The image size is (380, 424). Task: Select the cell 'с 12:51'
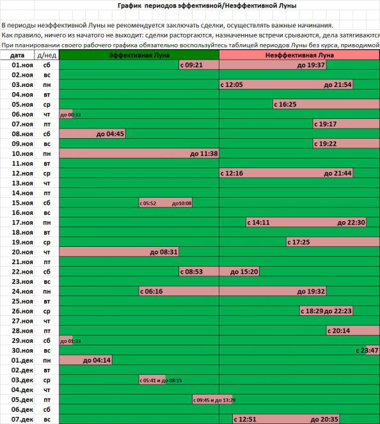(245, 420)
